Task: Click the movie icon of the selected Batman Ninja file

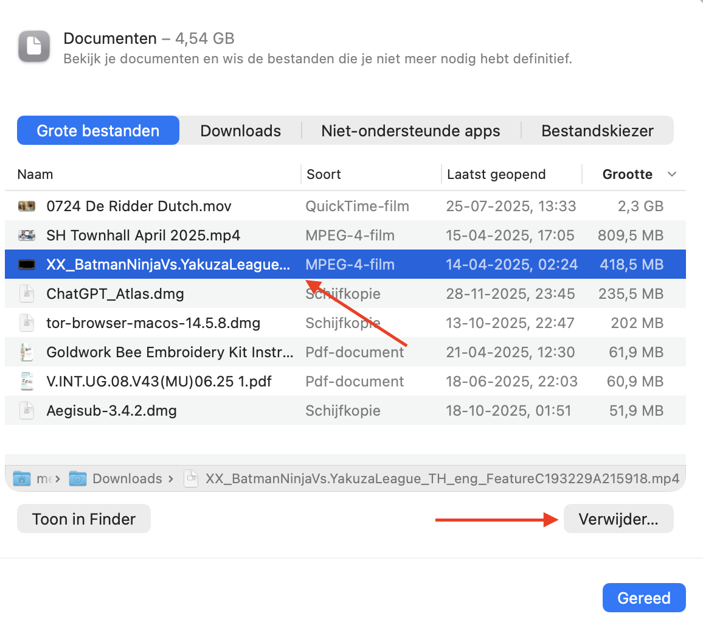Action: coord(27,264)
